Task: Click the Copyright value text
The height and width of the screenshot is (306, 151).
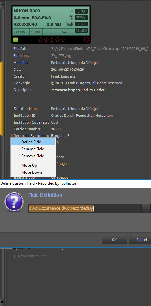Action: pyautogui.click(x=87, y=83)
